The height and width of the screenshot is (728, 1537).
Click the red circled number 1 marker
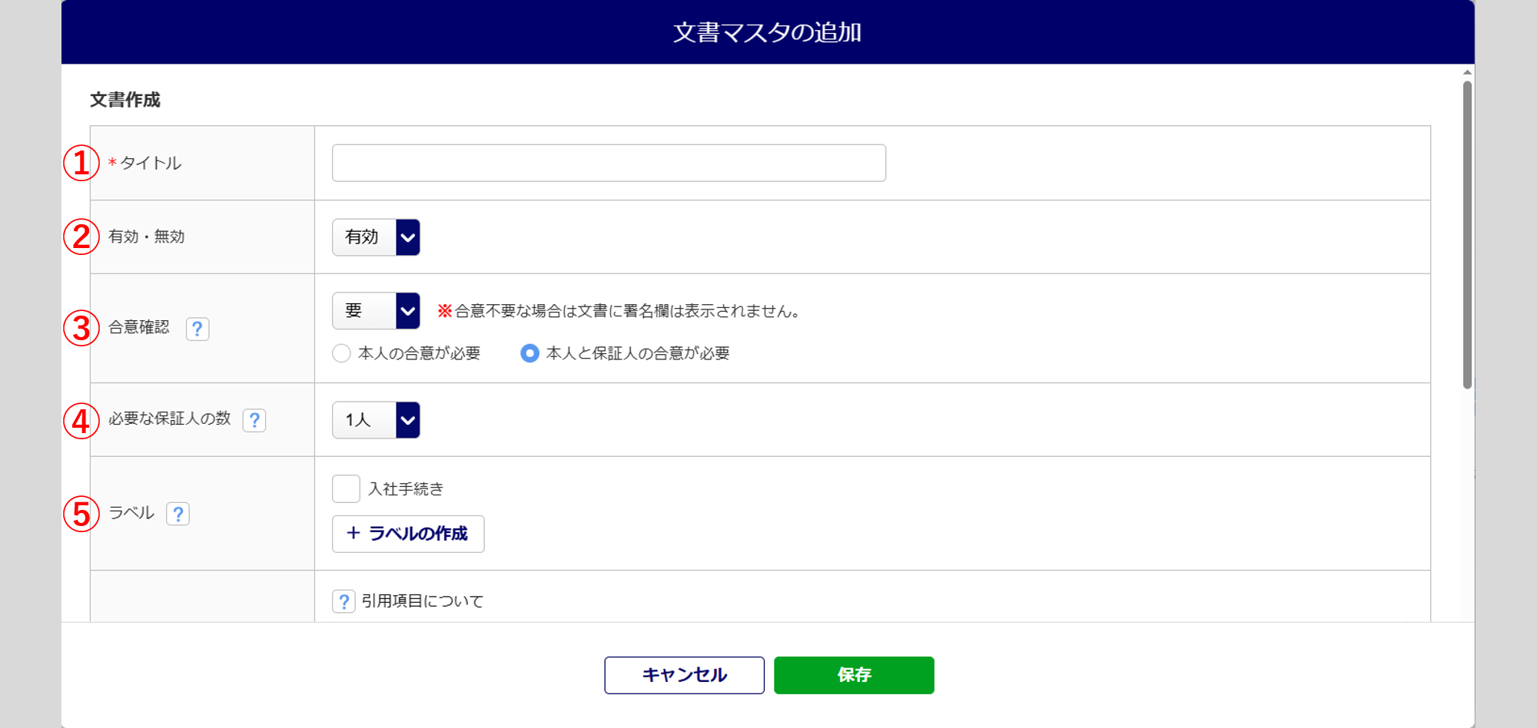point(81,163)
